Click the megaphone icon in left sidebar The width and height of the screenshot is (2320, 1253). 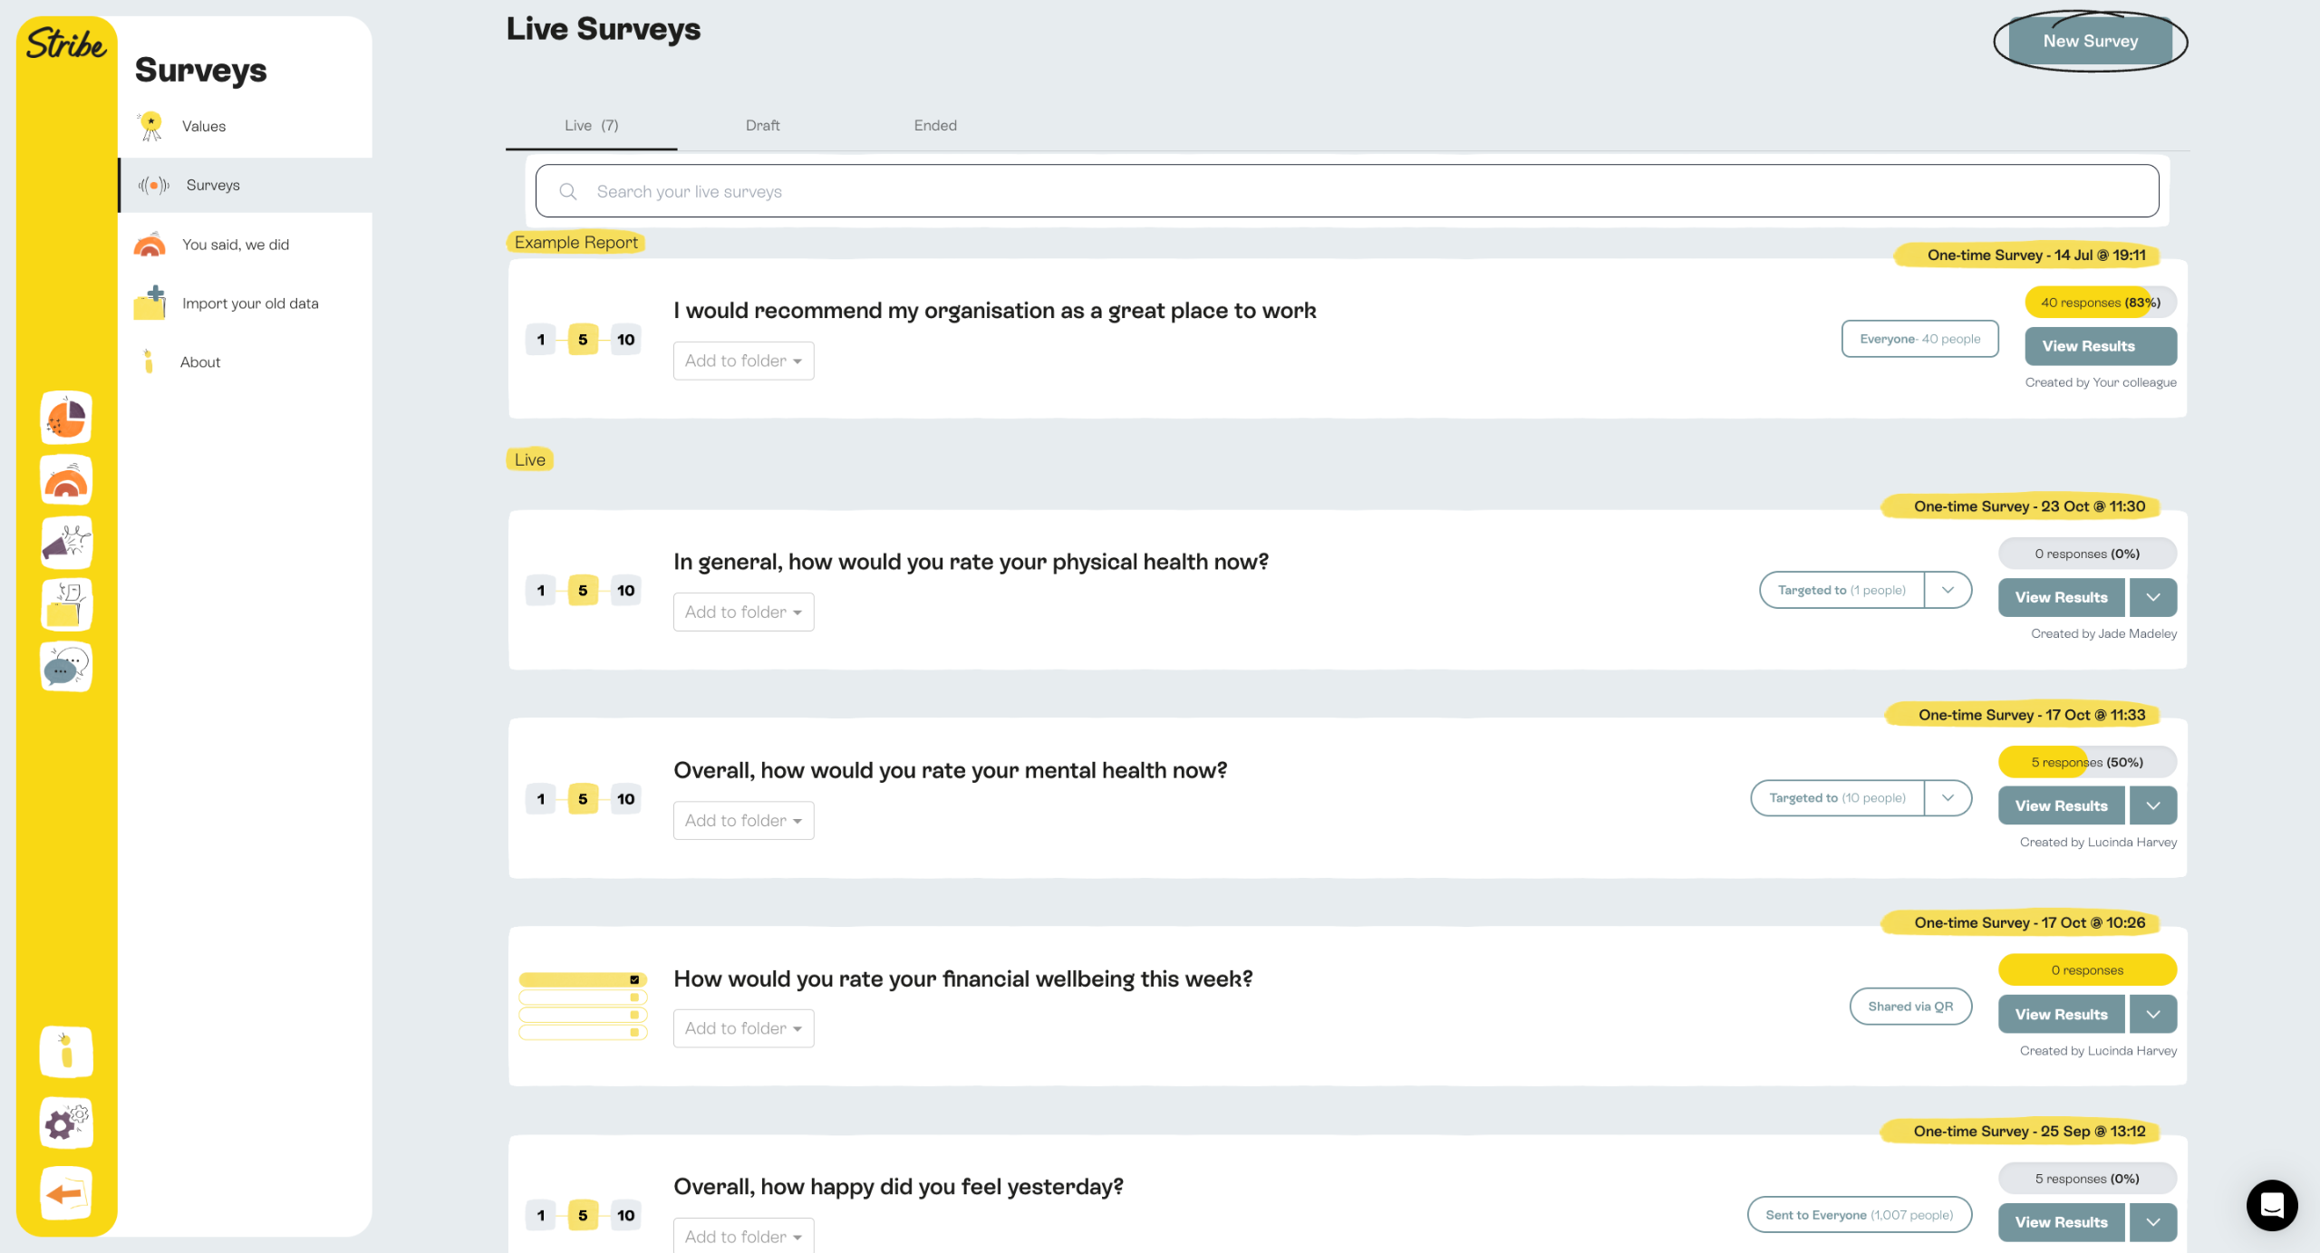coord(66,543)
